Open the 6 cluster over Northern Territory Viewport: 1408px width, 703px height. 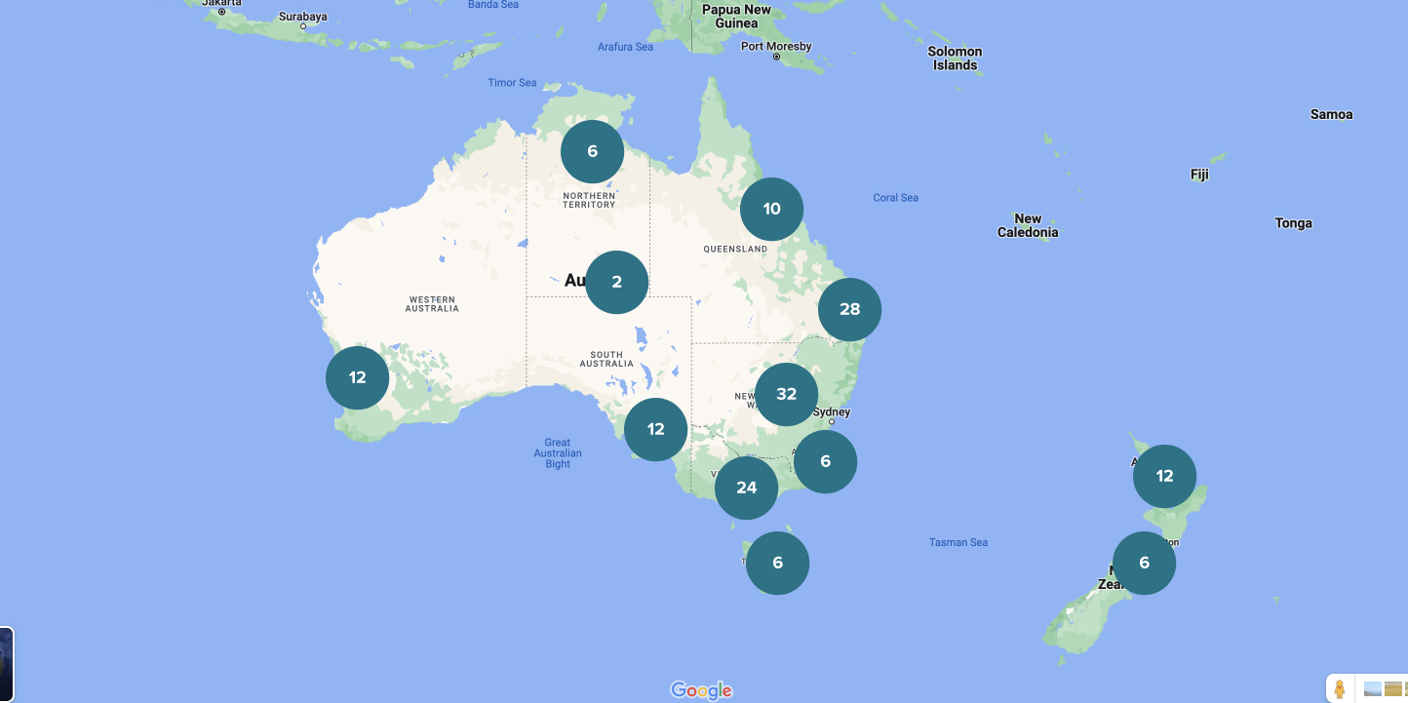pyautogui.click(x=592, y=151)
